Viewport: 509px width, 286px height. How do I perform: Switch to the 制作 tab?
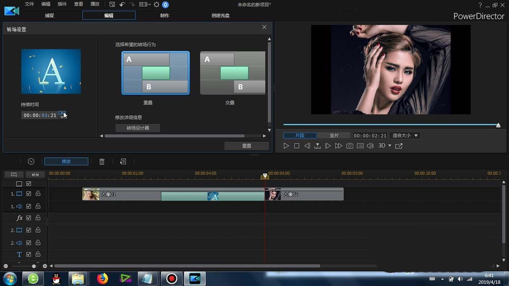coord(164,15)
